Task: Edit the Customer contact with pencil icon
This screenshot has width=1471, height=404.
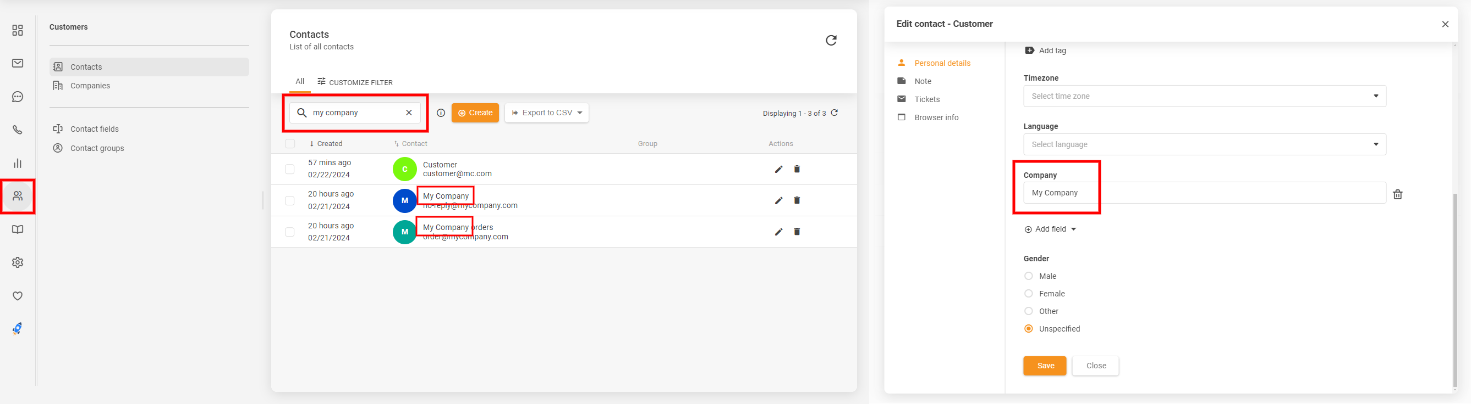Action: pos(778,169)
